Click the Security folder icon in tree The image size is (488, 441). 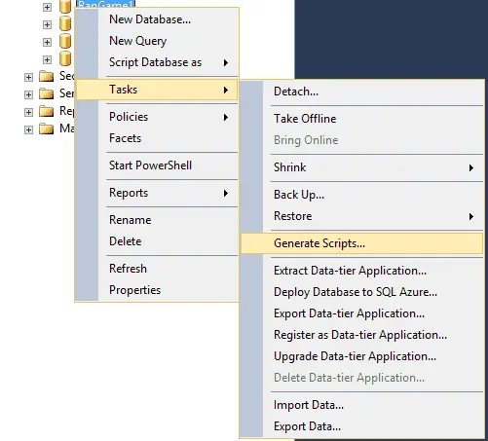pos(46,77)
